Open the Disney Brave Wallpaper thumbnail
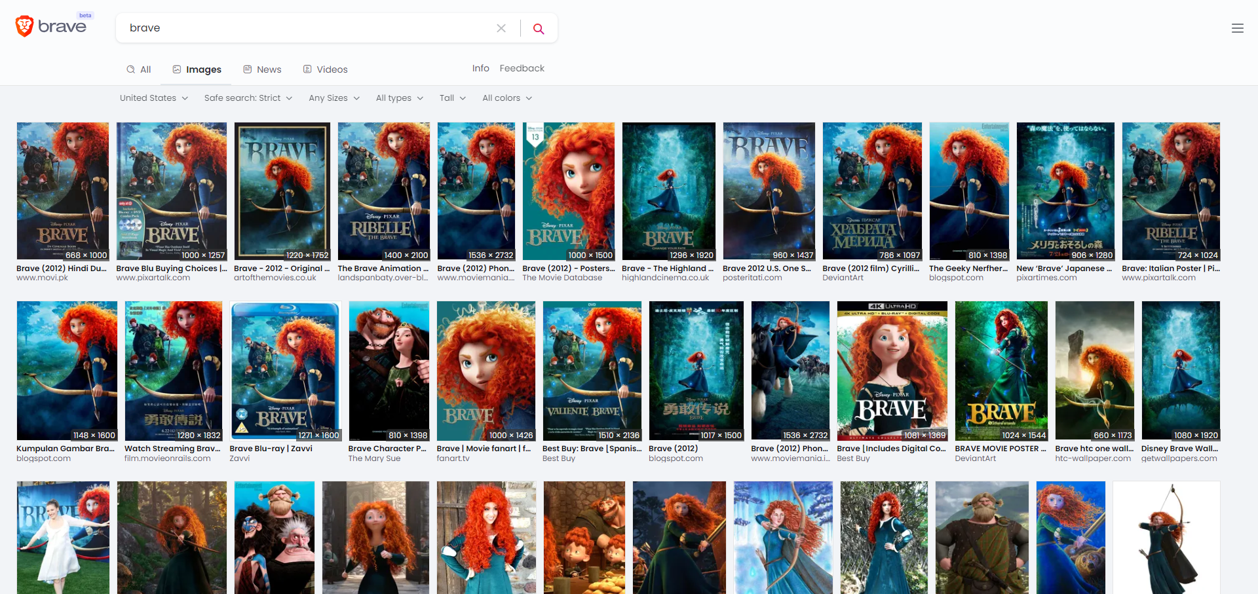 pyautogui.click(x=1181, y=371)
